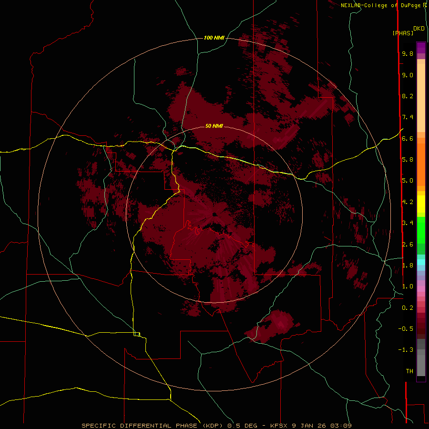Click the 1.0 value on the color scale

(x=408, y=286)
